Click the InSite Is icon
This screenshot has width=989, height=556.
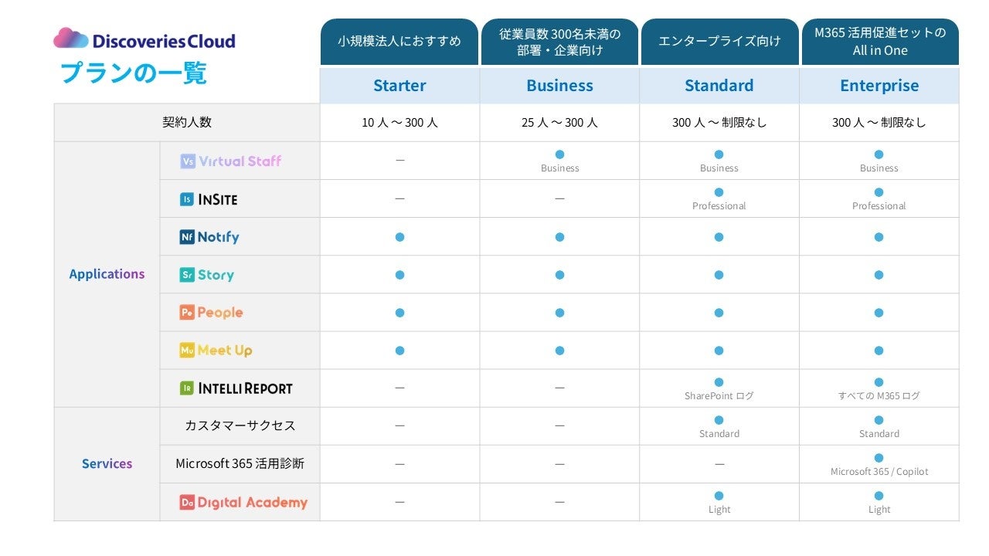pyautogui.click(x=187, y=199)
